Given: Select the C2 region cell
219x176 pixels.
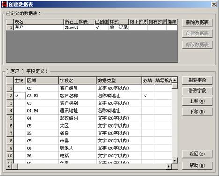Looking at the screenshot, I should point(42,88).
